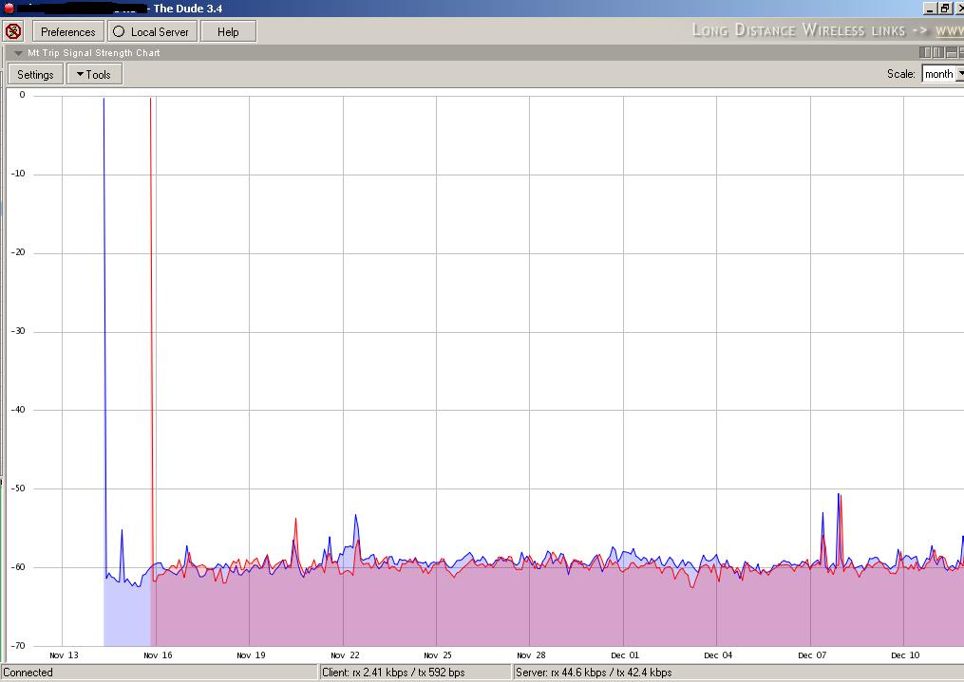Click the Nov 13 date label

[x=64, y=655]
